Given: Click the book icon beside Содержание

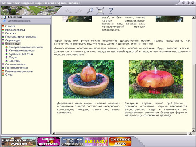Looking at the screenshot, I should point(4,17).
